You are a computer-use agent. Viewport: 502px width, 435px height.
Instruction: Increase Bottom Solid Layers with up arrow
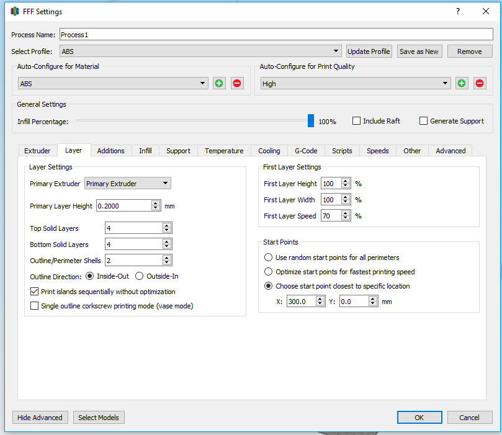(166, 241)
